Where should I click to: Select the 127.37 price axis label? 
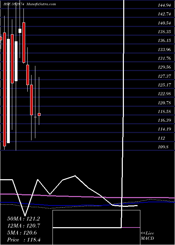[x=164, y=76]
